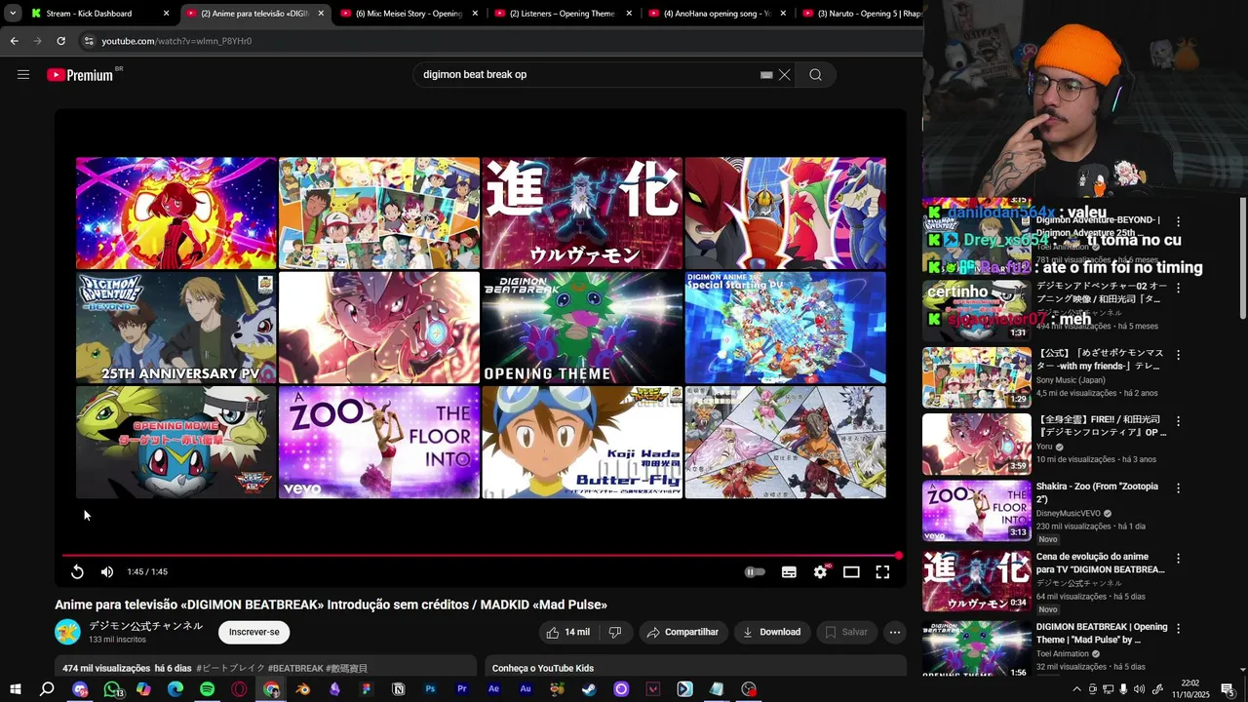Open player settings gear
Viewport: 1248px width, 702px height.
pyautogui.click(x=820, y=572)
